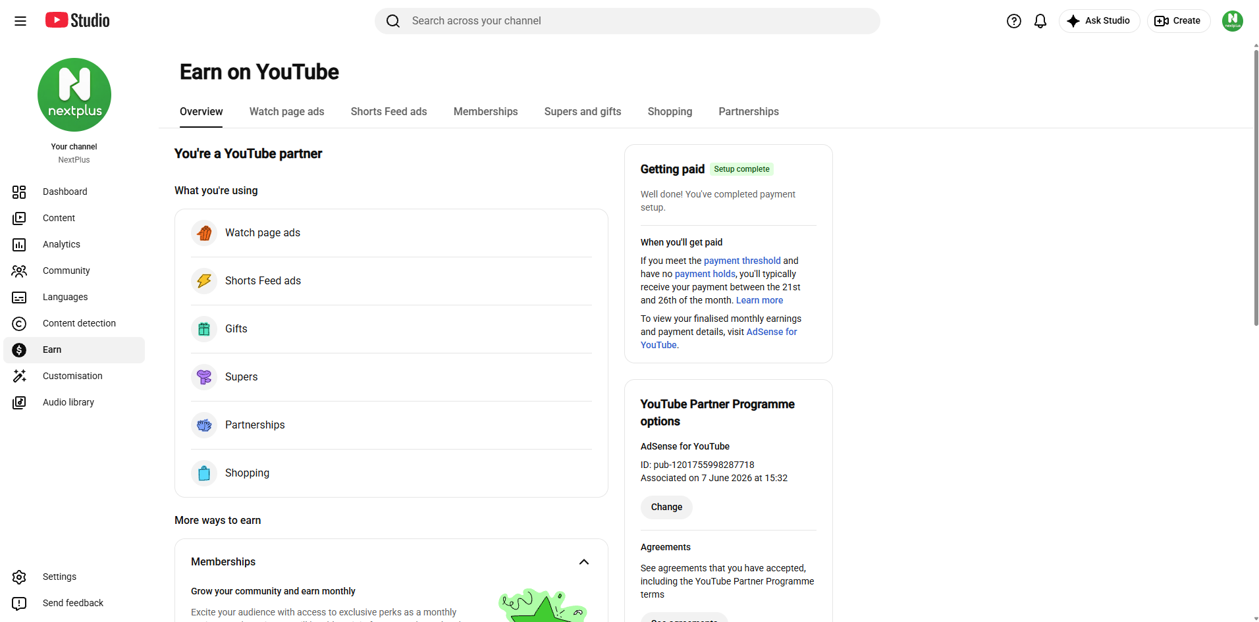Open the Community section
The height and width of the screenshot is (622, 1259).
[x=74, y=271]
